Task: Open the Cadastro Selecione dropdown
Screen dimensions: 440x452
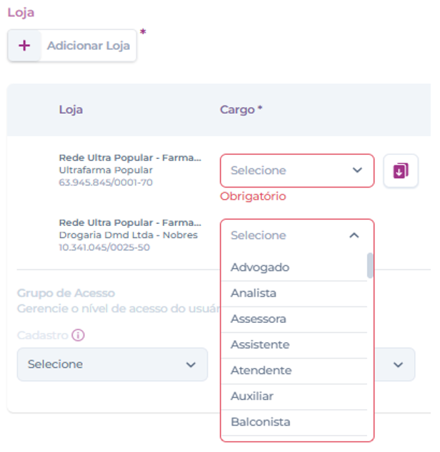Action: pos(112,364)
